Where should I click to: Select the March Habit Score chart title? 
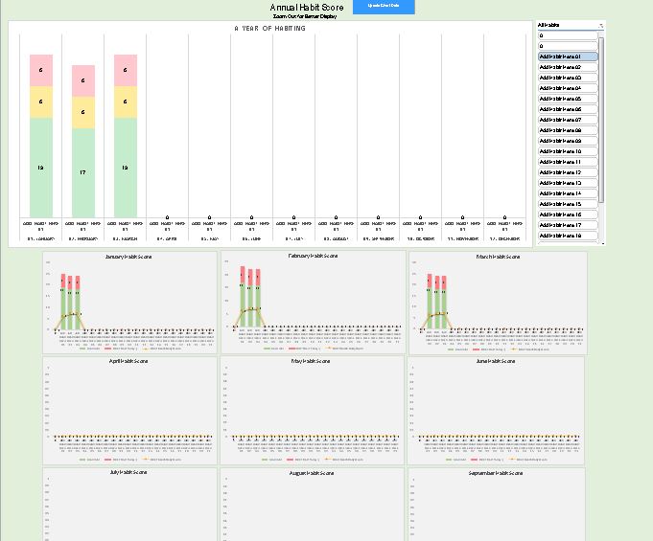click(x=498, y=257)
